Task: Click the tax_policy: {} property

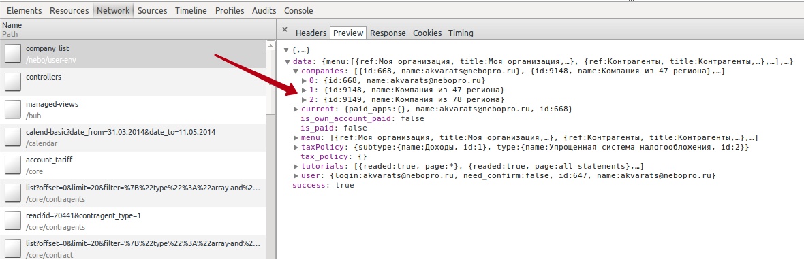Action: [x=334, y=156]
